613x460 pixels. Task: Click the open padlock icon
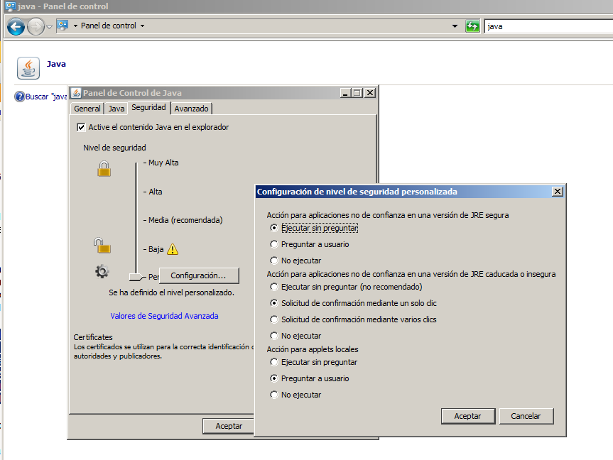tap(102, 245)
